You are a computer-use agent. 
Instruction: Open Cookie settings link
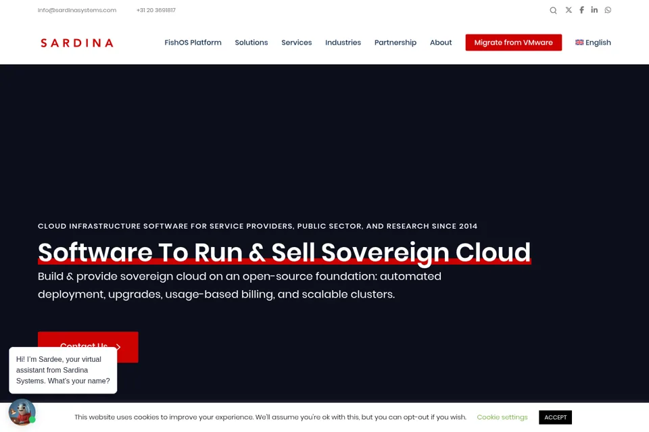point(502,417)
